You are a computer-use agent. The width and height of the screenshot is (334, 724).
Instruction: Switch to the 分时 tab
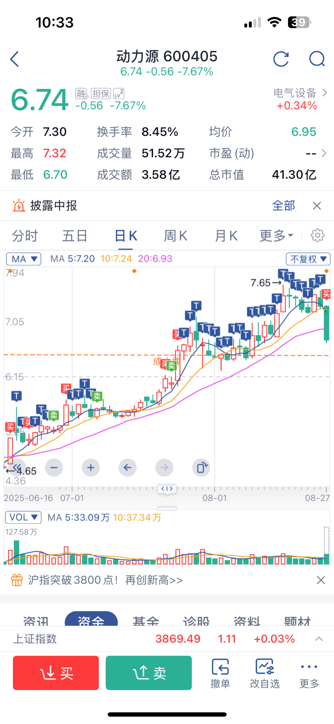pos(25,236)
